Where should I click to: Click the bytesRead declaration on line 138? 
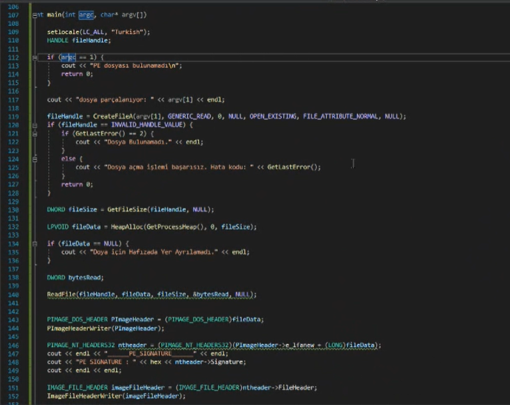(86, 278)
